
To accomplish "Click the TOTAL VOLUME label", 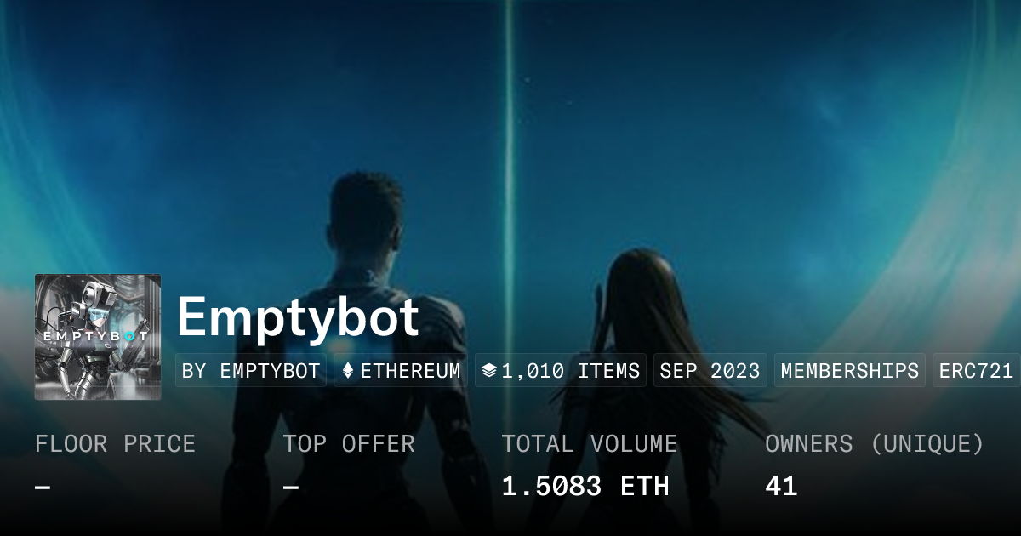I will [x=590, y=444].
